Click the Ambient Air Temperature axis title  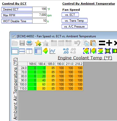click(x=15, y=89)
